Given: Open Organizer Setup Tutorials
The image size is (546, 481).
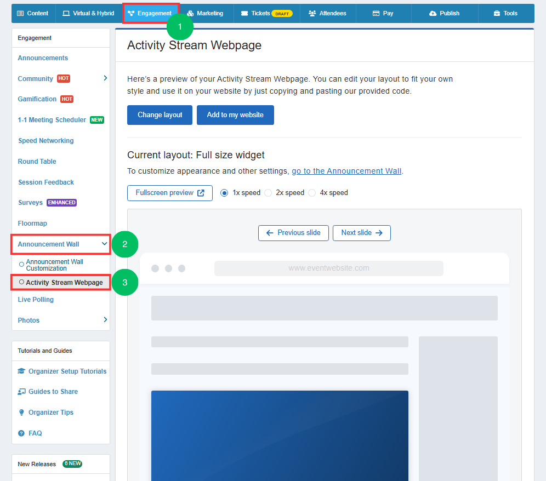Looking at the screenshot, I should 67,371.
